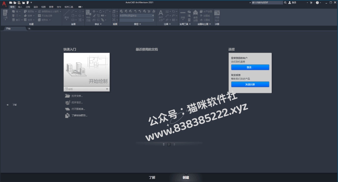338x182 pixels.
Task: Select the 窗口 window tool
Action: (x=17, y=20)
